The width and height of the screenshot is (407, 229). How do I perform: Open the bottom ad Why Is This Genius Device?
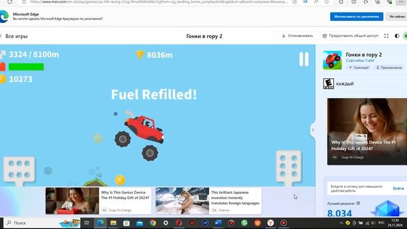(99, 201)
